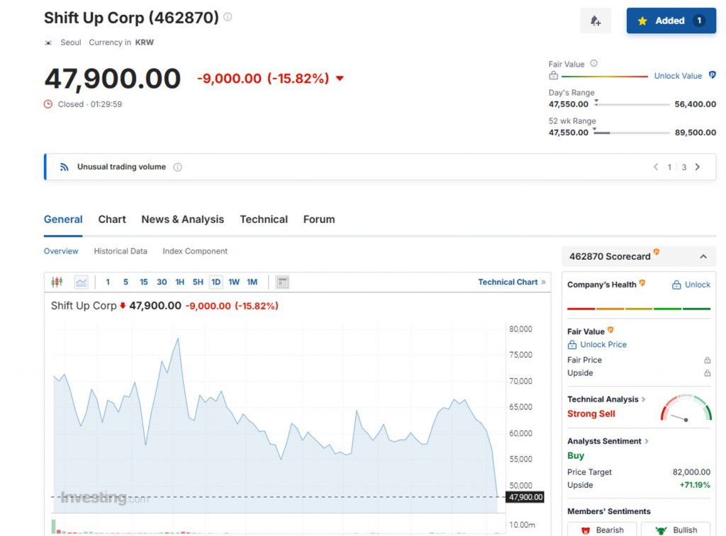Click the 47,900.00 price marker on chart axis
Viewport: 726px width, 536px height.
(525, 497)
